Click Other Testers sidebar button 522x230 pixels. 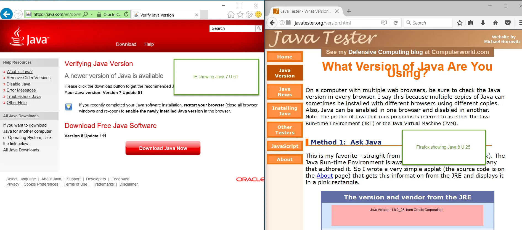(285, 130)
